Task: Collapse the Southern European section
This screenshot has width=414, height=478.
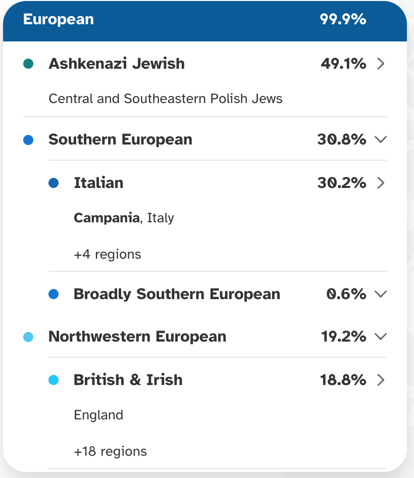Action: point(381,140)
